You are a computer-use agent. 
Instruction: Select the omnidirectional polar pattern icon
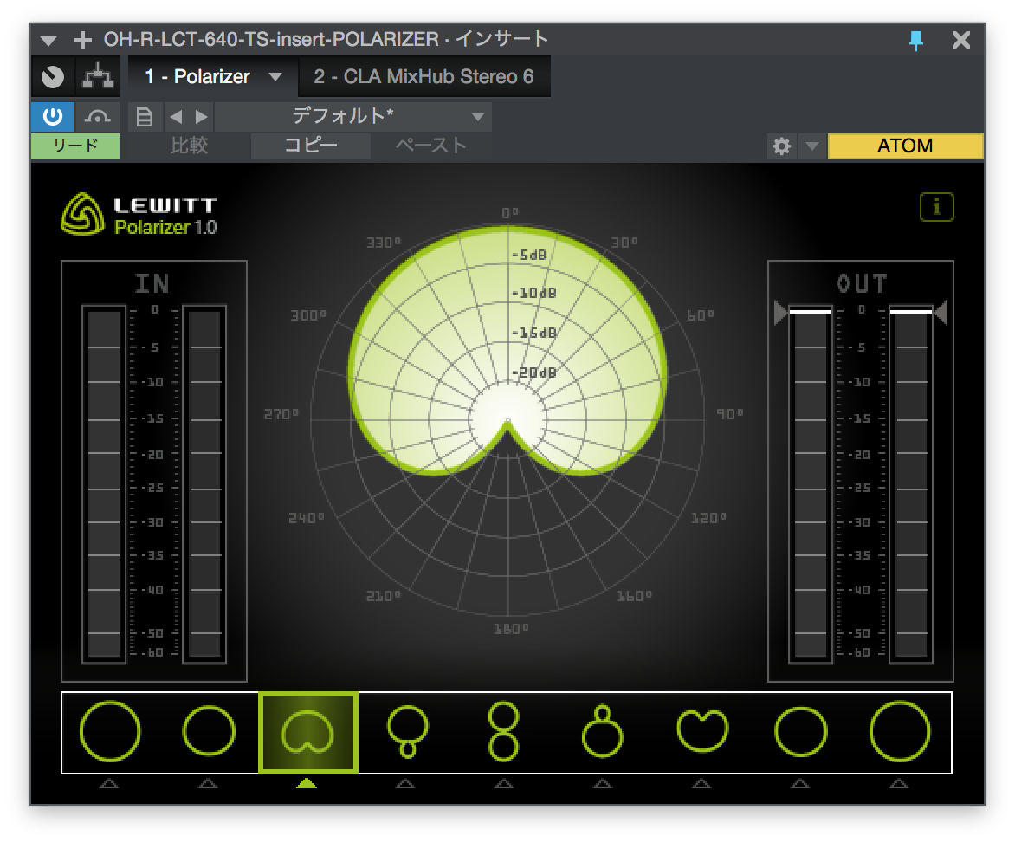[110, 731]
